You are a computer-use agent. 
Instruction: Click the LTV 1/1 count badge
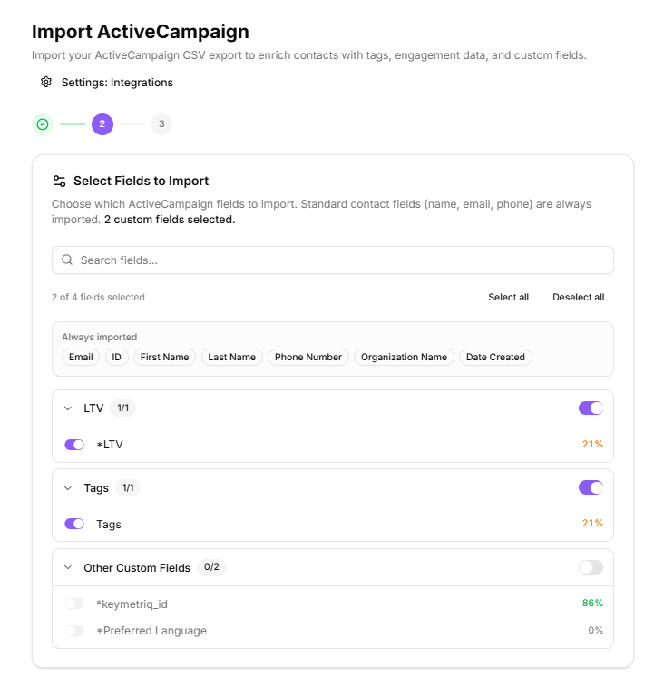click(x=122, y=408)
